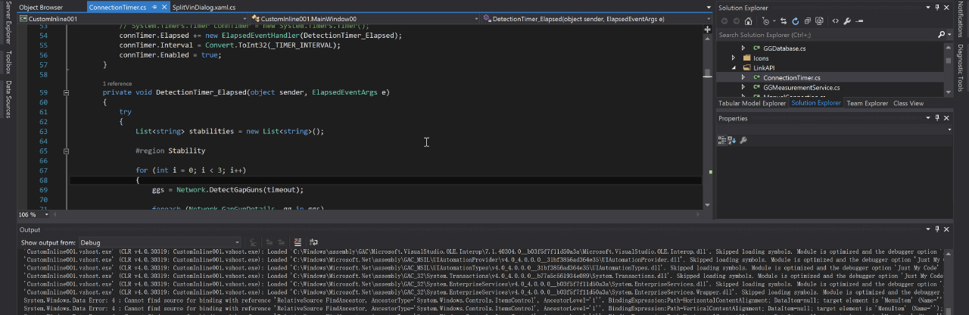
Task: Open Diagnostic Tools side tab
Action: (961, 69)
